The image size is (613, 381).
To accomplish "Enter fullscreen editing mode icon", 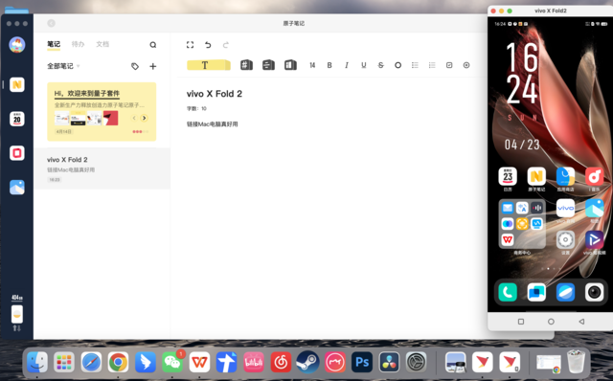I will (x=190, y=45).
